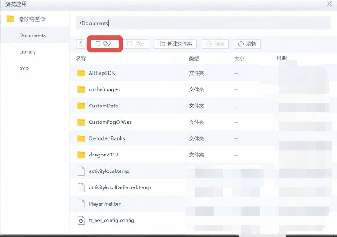The height and width of the screenshot is (237, 337).
Task: Click 文件夹 type in the AIHlepSDK row
Action: click(196, 73)
